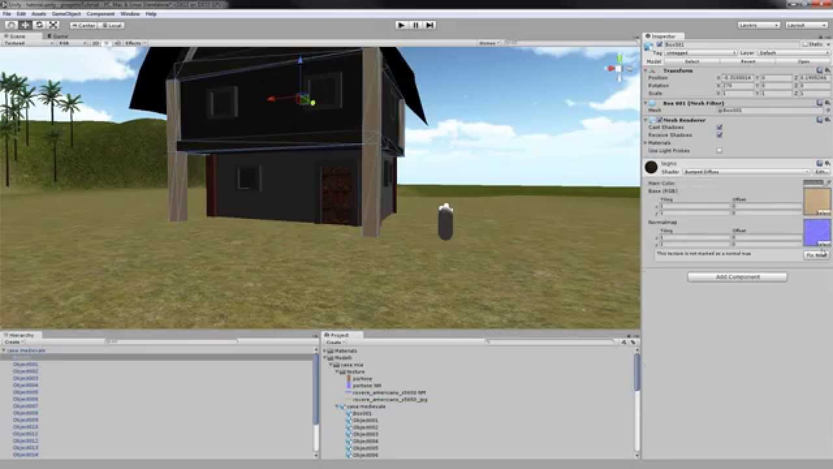This screenshot has height=469, width=833.
Task: Open Transform component gear menu
Action: [x=826, y=70]
